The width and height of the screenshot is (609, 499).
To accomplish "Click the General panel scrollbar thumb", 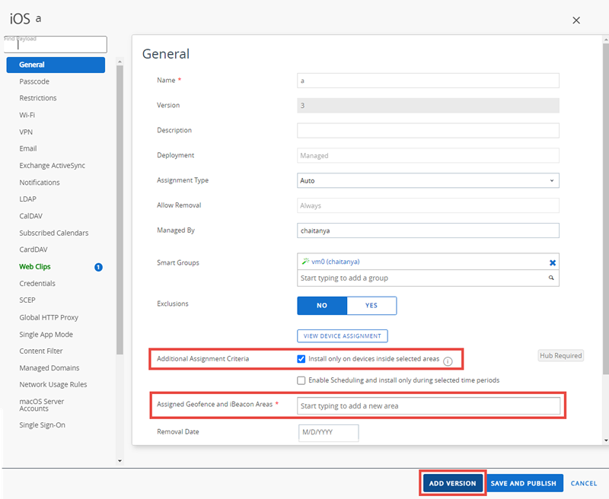I will [606, 208].
